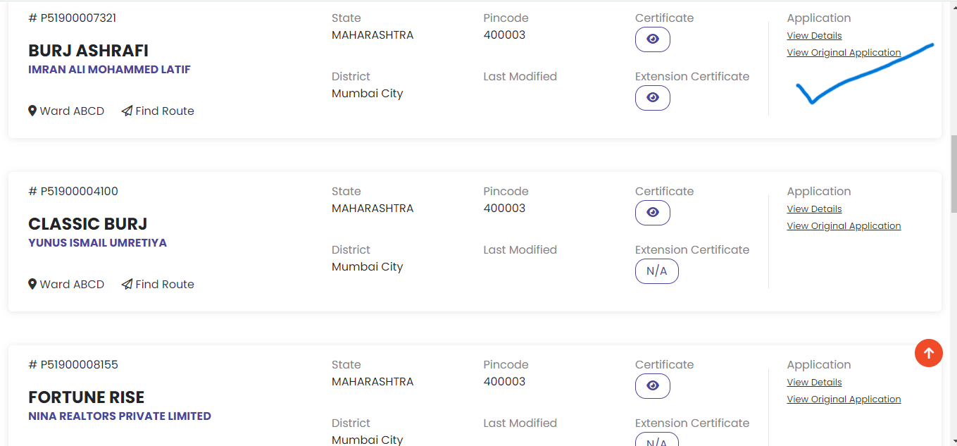Open View Original Application for BURJ ASHRAFI
957x446 pixels.
pos(844,53)
